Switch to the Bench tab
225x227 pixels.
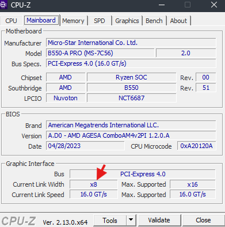tap(154, 21)
